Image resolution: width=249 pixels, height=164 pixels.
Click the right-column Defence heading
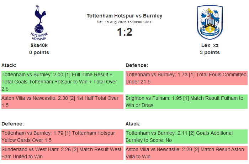tap(137, 65)
